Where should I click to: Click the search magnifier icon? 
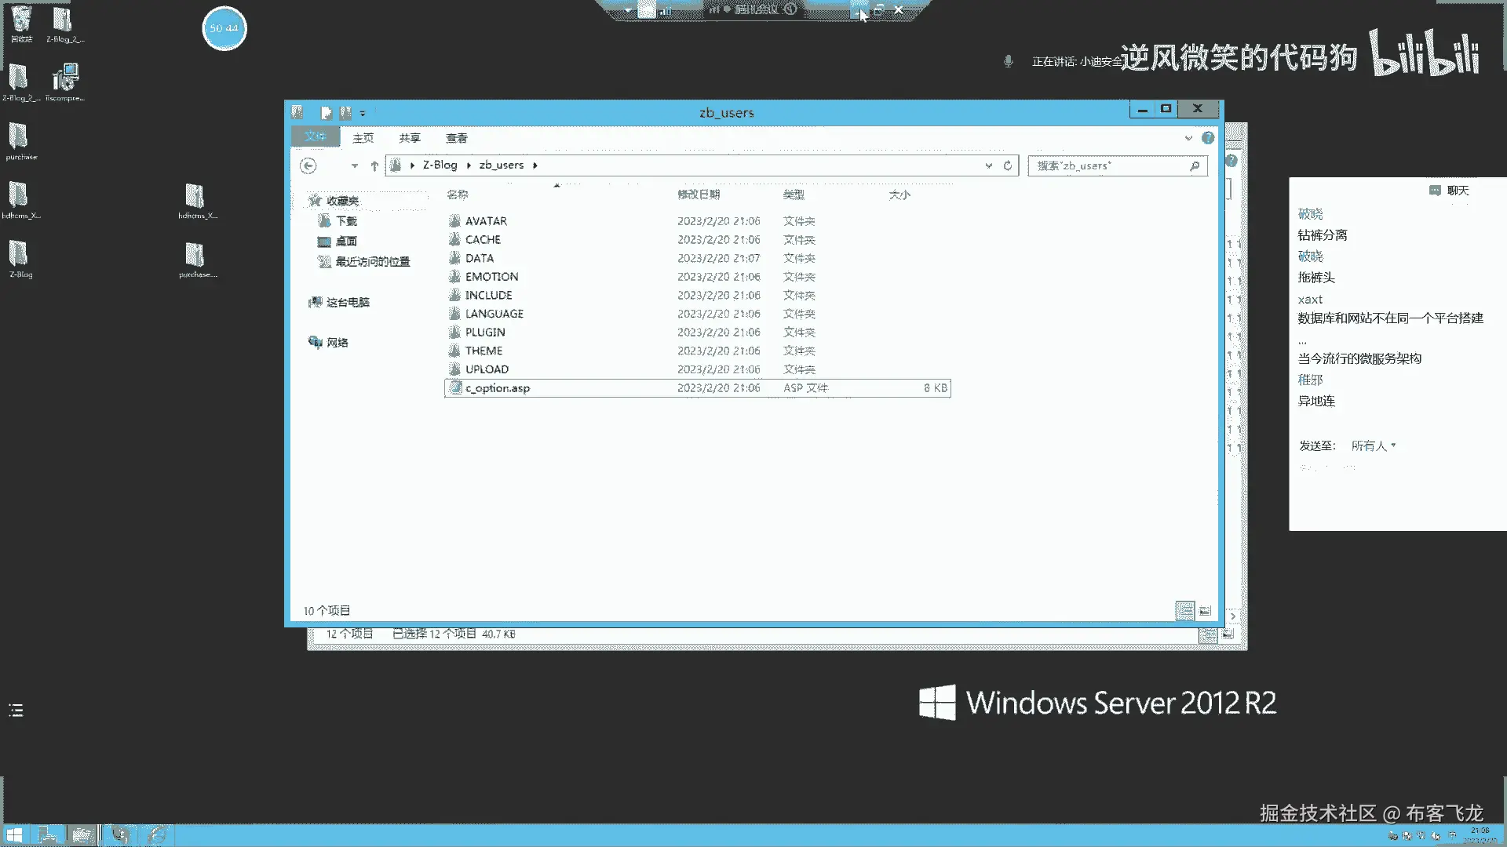(1194, 165)
